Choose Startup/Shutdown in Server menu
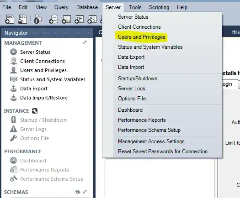Viewport: 240px width, 198px height. click(138, 78)
